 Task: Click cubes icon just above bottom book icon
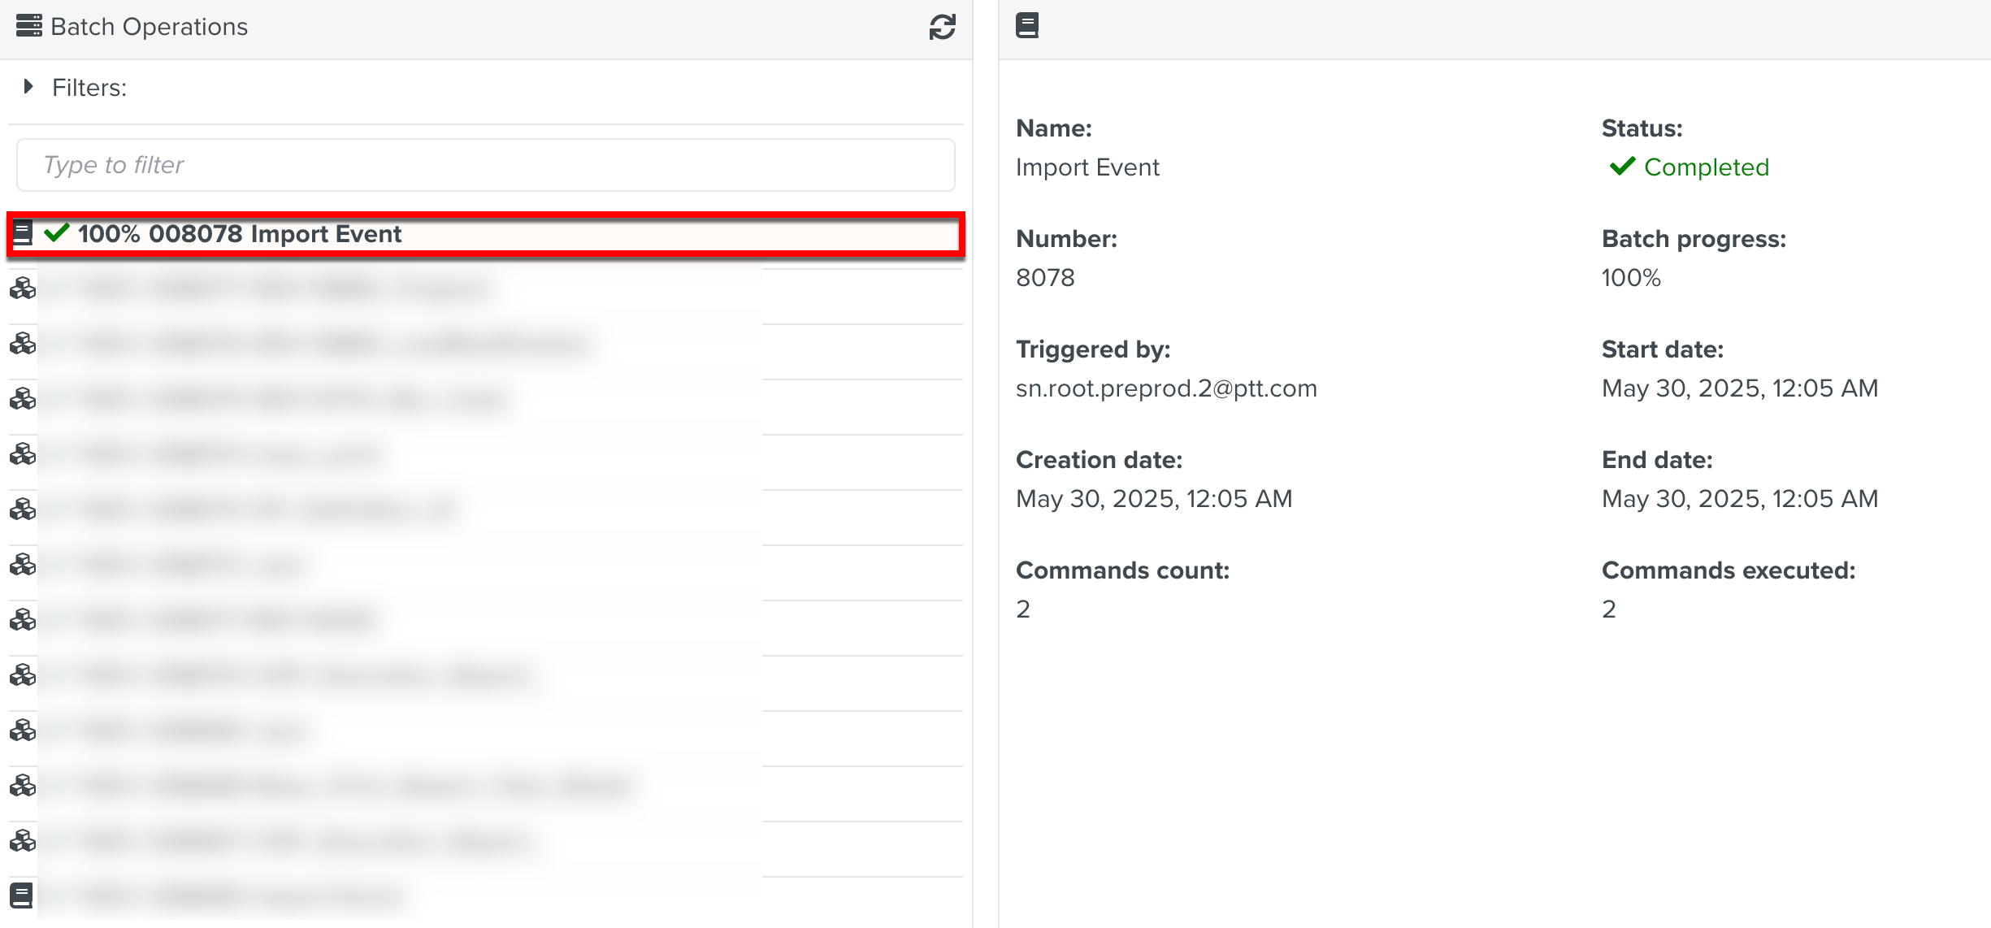[23, 840]
